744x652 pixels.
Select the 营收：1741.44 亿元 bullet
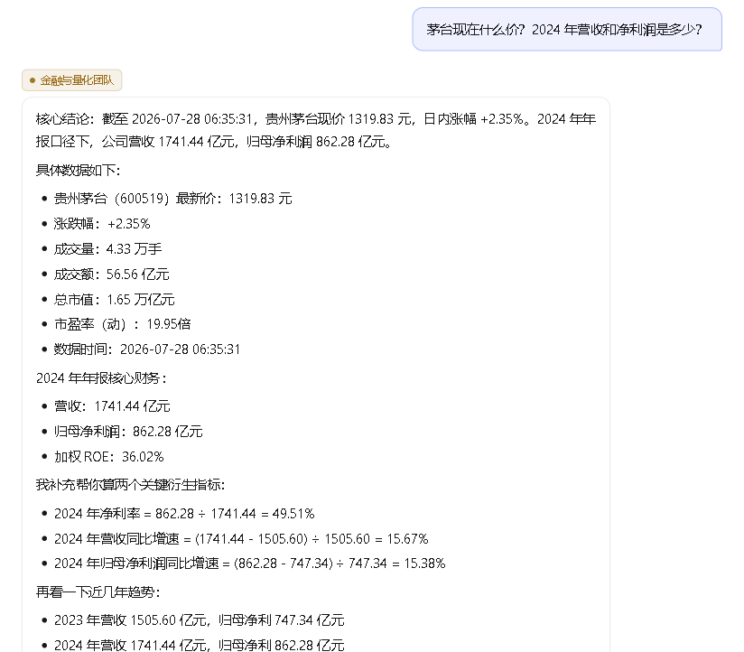tap(112, 406)
